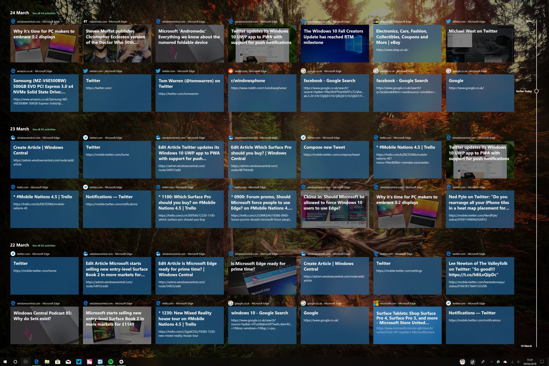Image resolution: width=549 pixels, height=366 pixels.
Task: Open the Steven Moffat radiotimes.com activity card
Action: (117, 43)
